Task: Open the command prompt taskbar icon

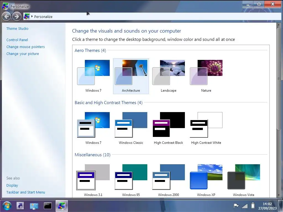Action: coord(48,206)
